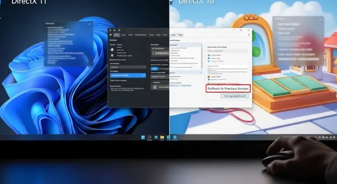Collapse the first list section via its chevron in the light window

click(201, 45)
